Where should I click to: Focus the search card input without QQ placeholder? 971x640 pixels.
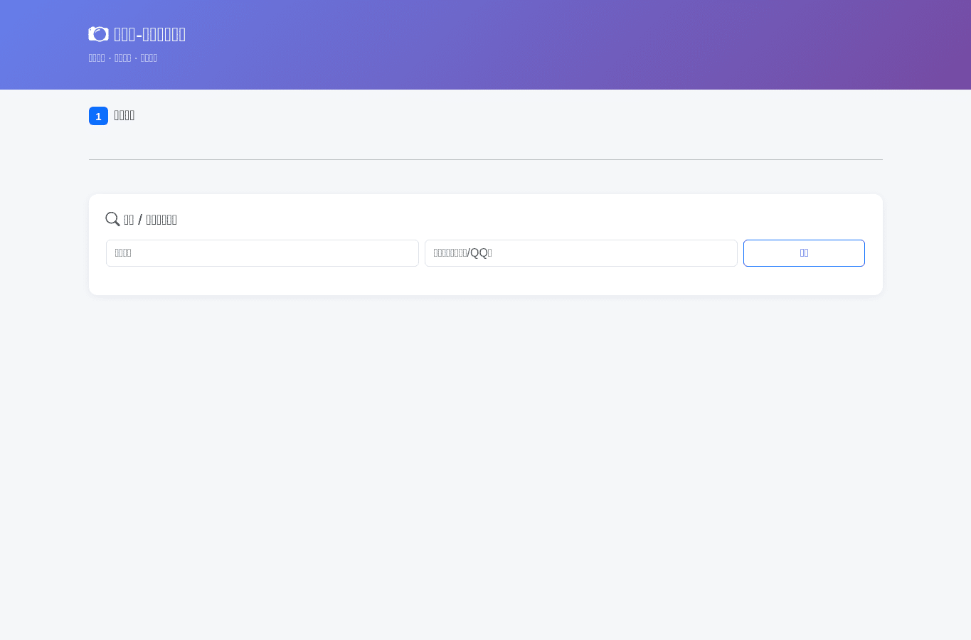[x=262, y=253]
